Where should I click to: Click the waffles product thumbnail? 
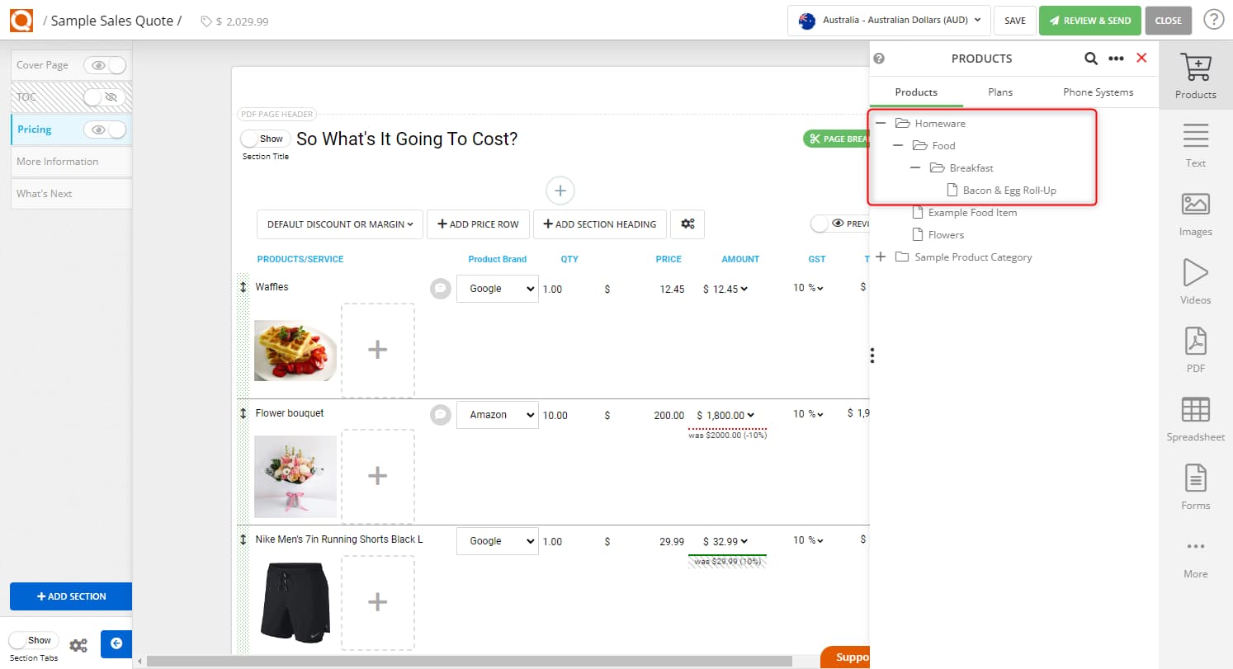295,350
